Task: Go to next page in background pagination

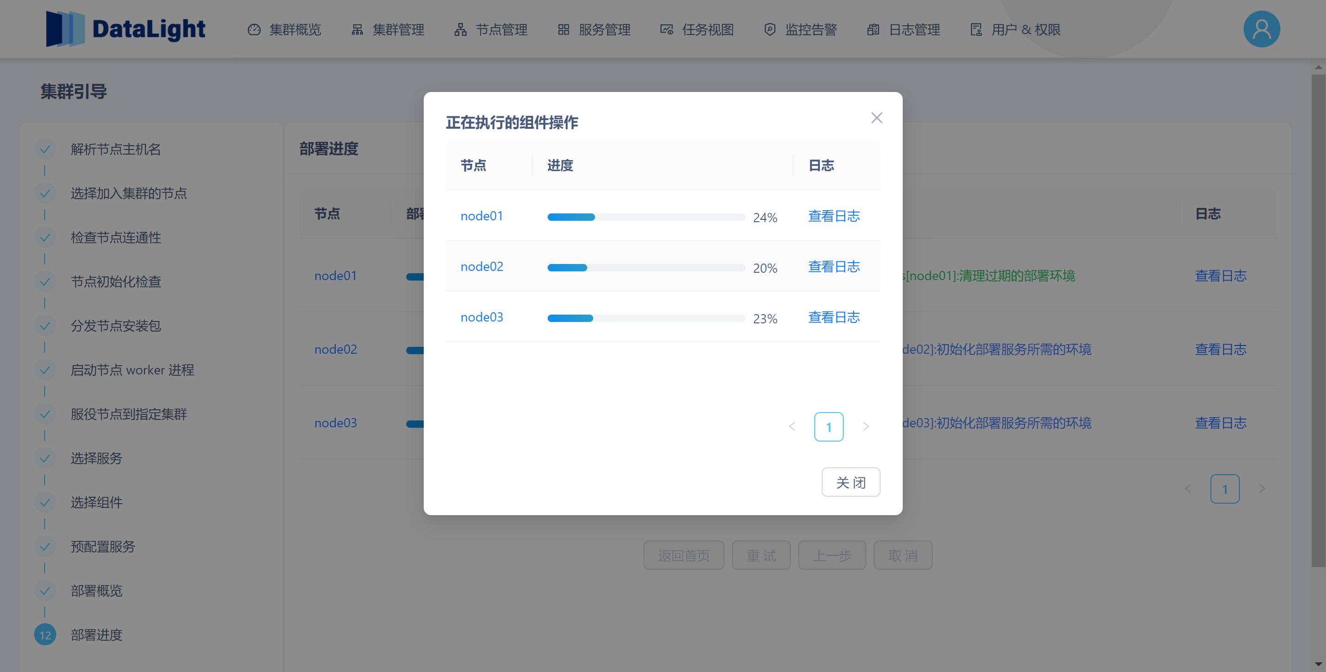Action: tap(1262, 489)
